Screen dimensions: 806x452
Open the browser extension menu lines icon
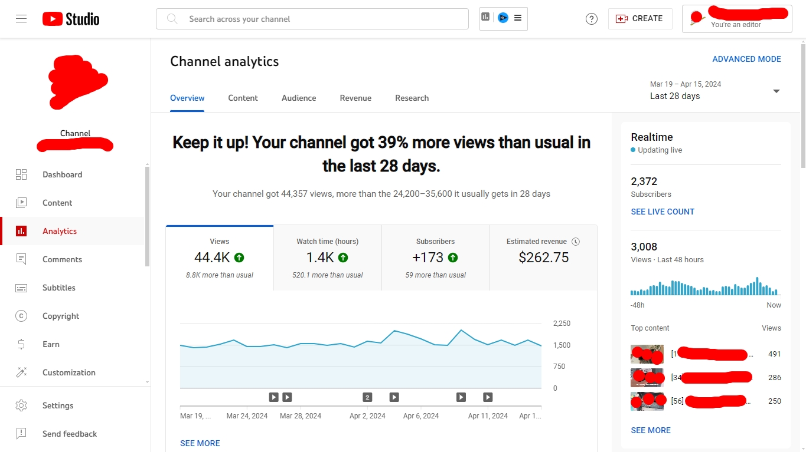click(518, 18)
